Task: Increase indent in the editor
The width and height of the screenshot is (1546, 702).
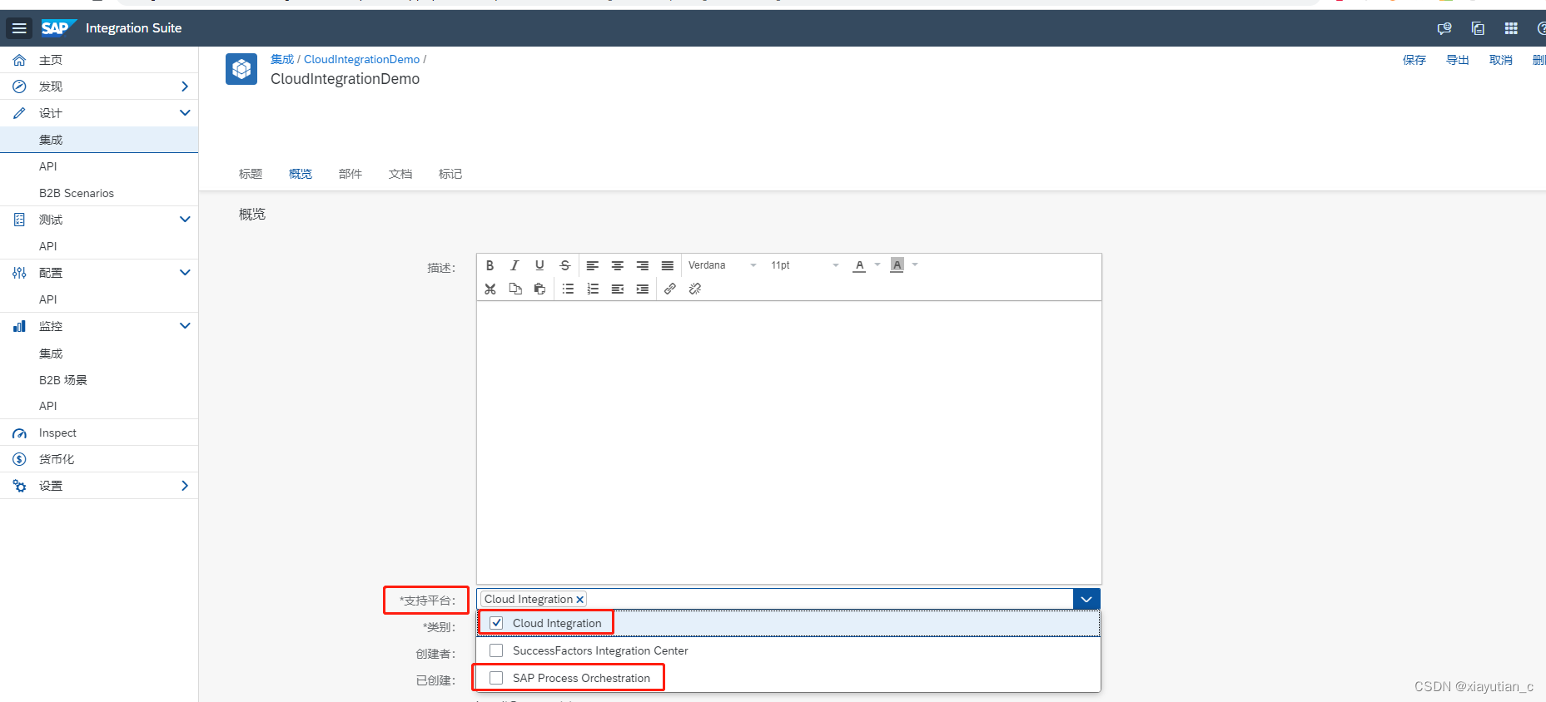Action: tap(642, 289)
